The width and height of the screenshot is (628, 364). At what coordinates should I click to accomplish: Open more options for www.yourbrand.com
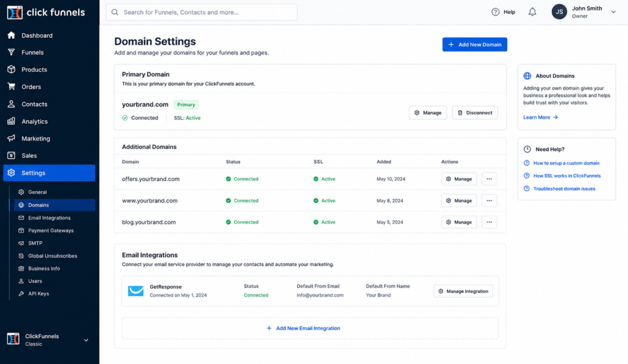[489, 201]
